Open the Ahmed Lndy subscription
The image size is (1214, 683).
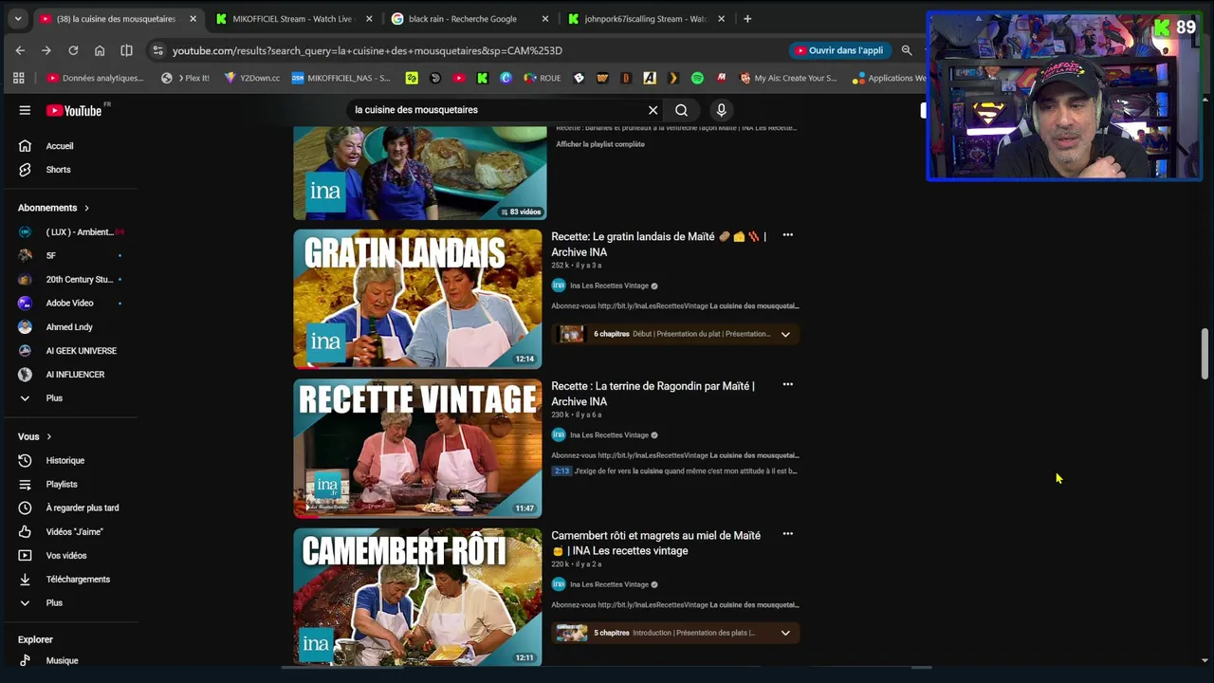coord(70,327)
